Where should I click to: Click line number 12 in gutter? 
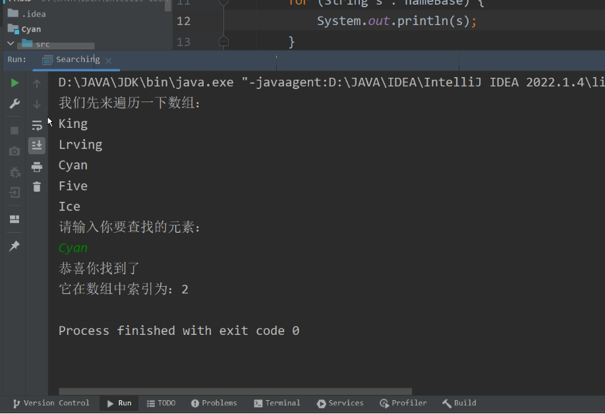coord(184,21)
